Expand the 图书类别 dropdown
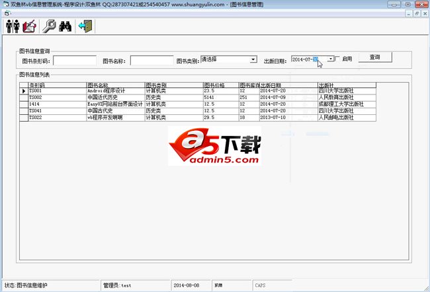Viewport: 430px width, 292px height. (x=253, y=59)
